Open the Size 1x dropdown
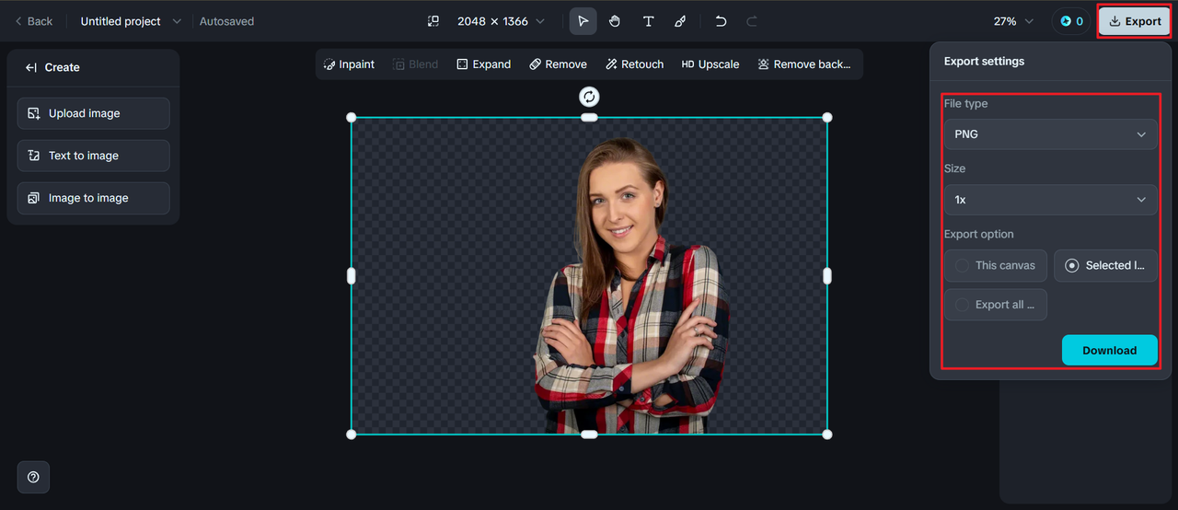The height and width of the screenshot is (510, 1178). (x=1050, y=200)
